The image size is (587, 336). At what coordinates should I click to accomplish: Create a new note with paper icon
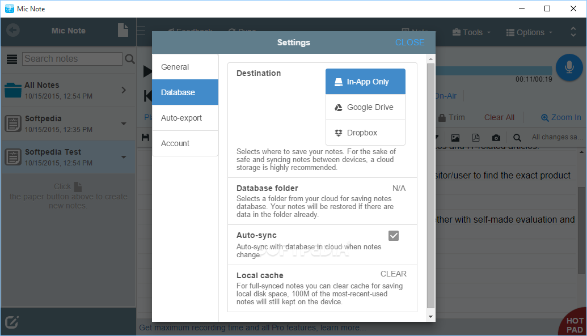tap(123, 30)
